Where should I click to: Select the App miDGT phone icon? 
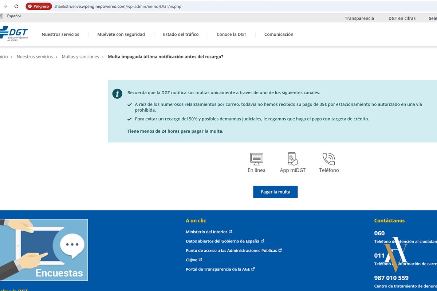click(x=292, y=159)
